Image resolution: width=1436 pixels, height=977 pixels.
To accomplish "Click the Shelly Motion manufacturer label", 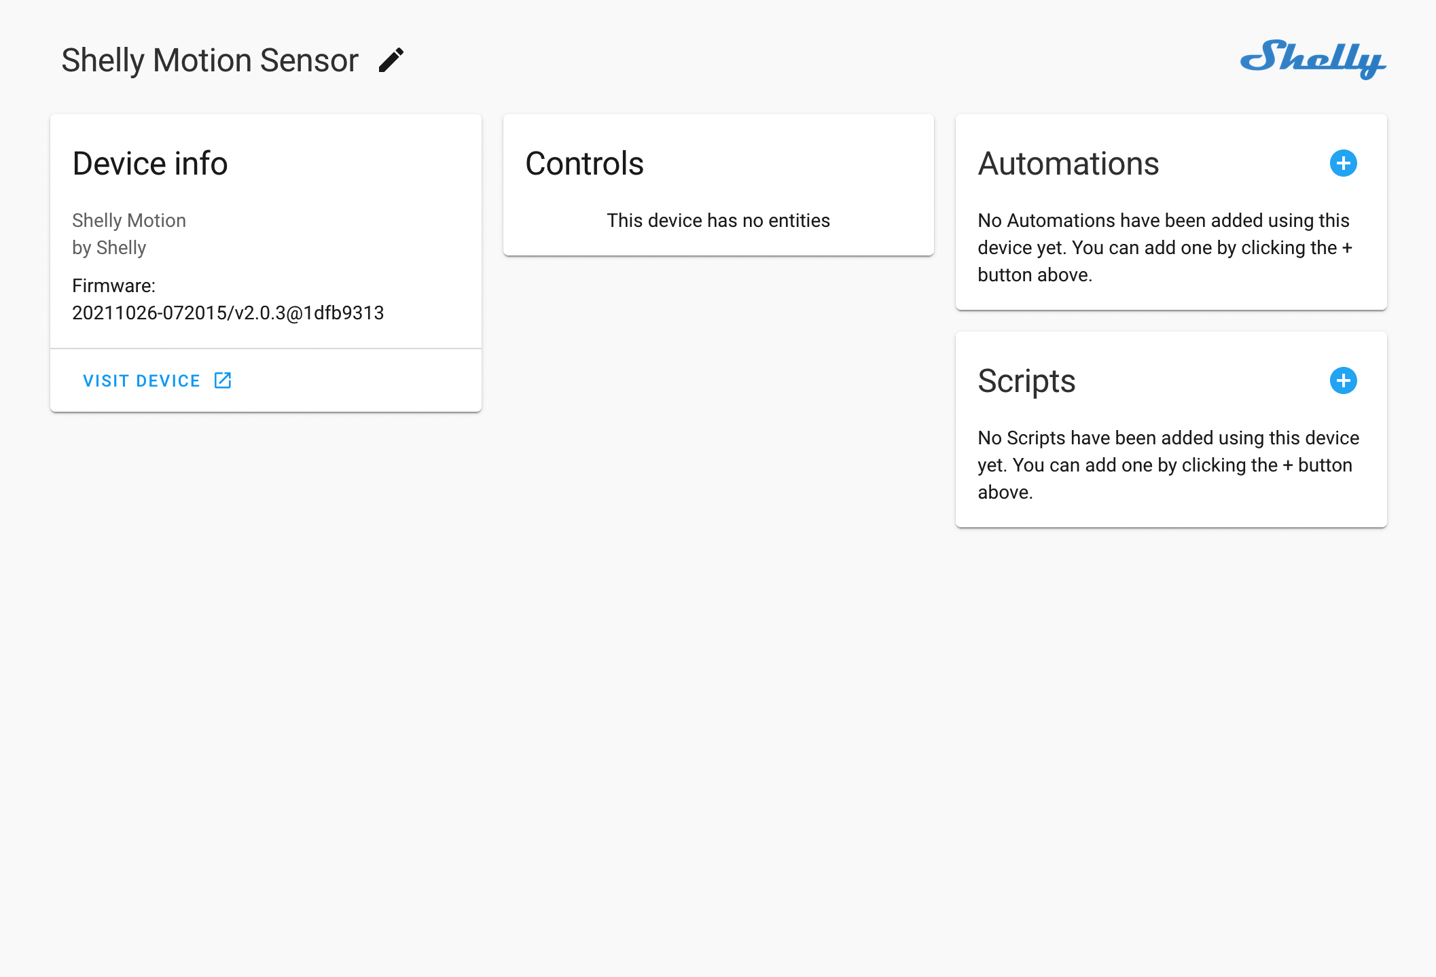I will coord(128,220).
